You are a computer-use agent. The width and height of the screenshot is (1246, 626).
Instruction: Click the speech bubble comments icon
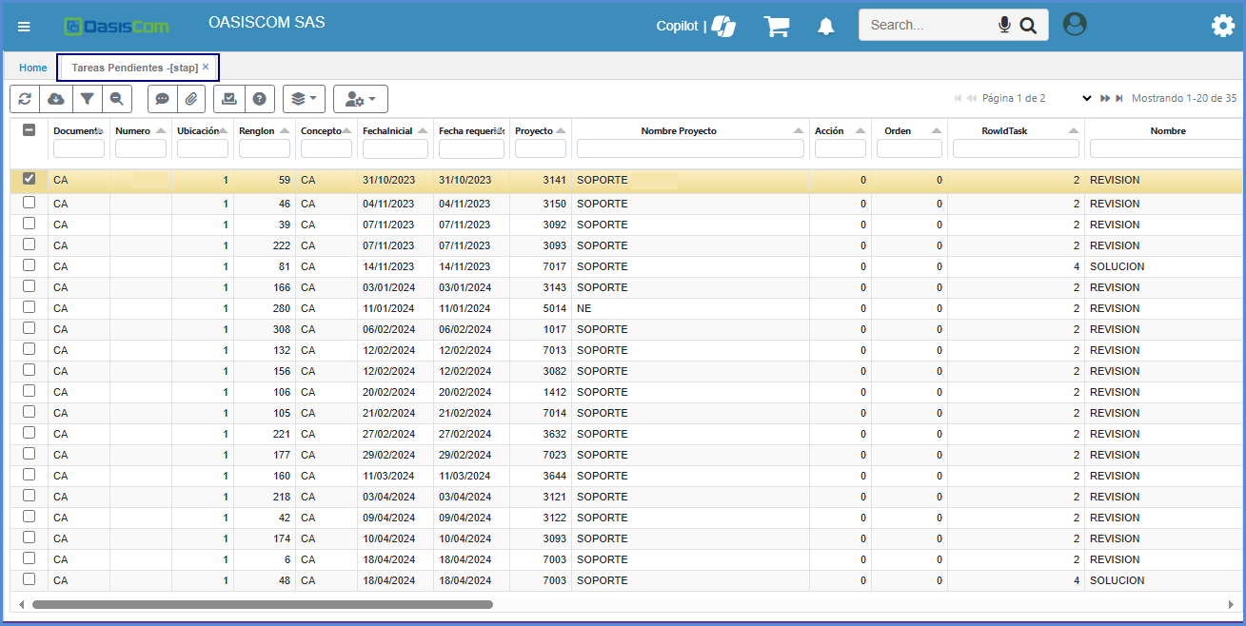(x=163, y=99)
